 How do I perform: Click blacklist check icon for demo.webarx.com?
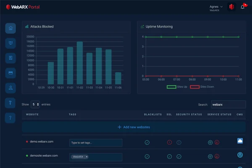tap(147, 142)
